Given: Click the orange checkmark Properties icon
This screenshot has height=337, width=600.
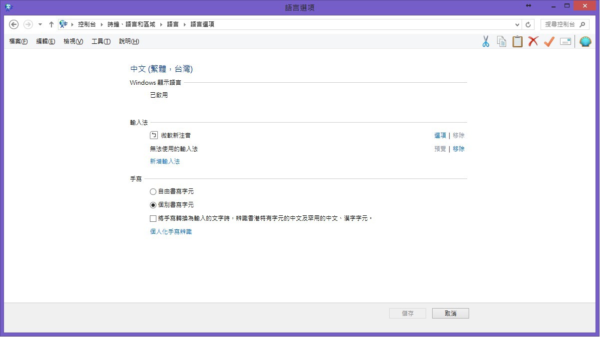Looking at the screenshot, I should [549, 41].
